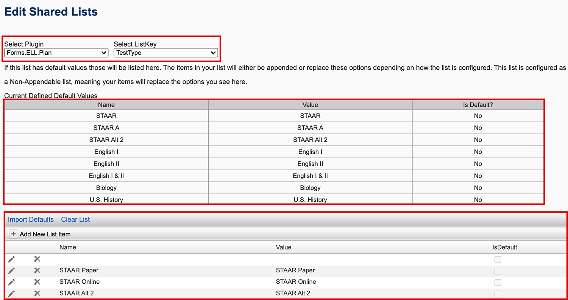Click the Import Defaults link
568x300 pixels.
coord(31,219)
